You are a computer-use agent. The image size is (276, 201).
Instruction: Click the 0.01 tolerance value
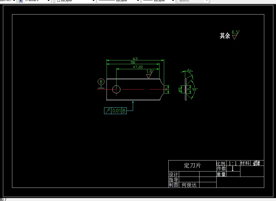pyautogui.click(x=116, y=111)
